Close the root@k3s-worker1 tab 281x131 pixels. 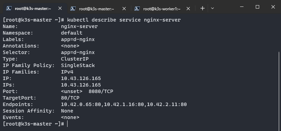click(188, 9)
